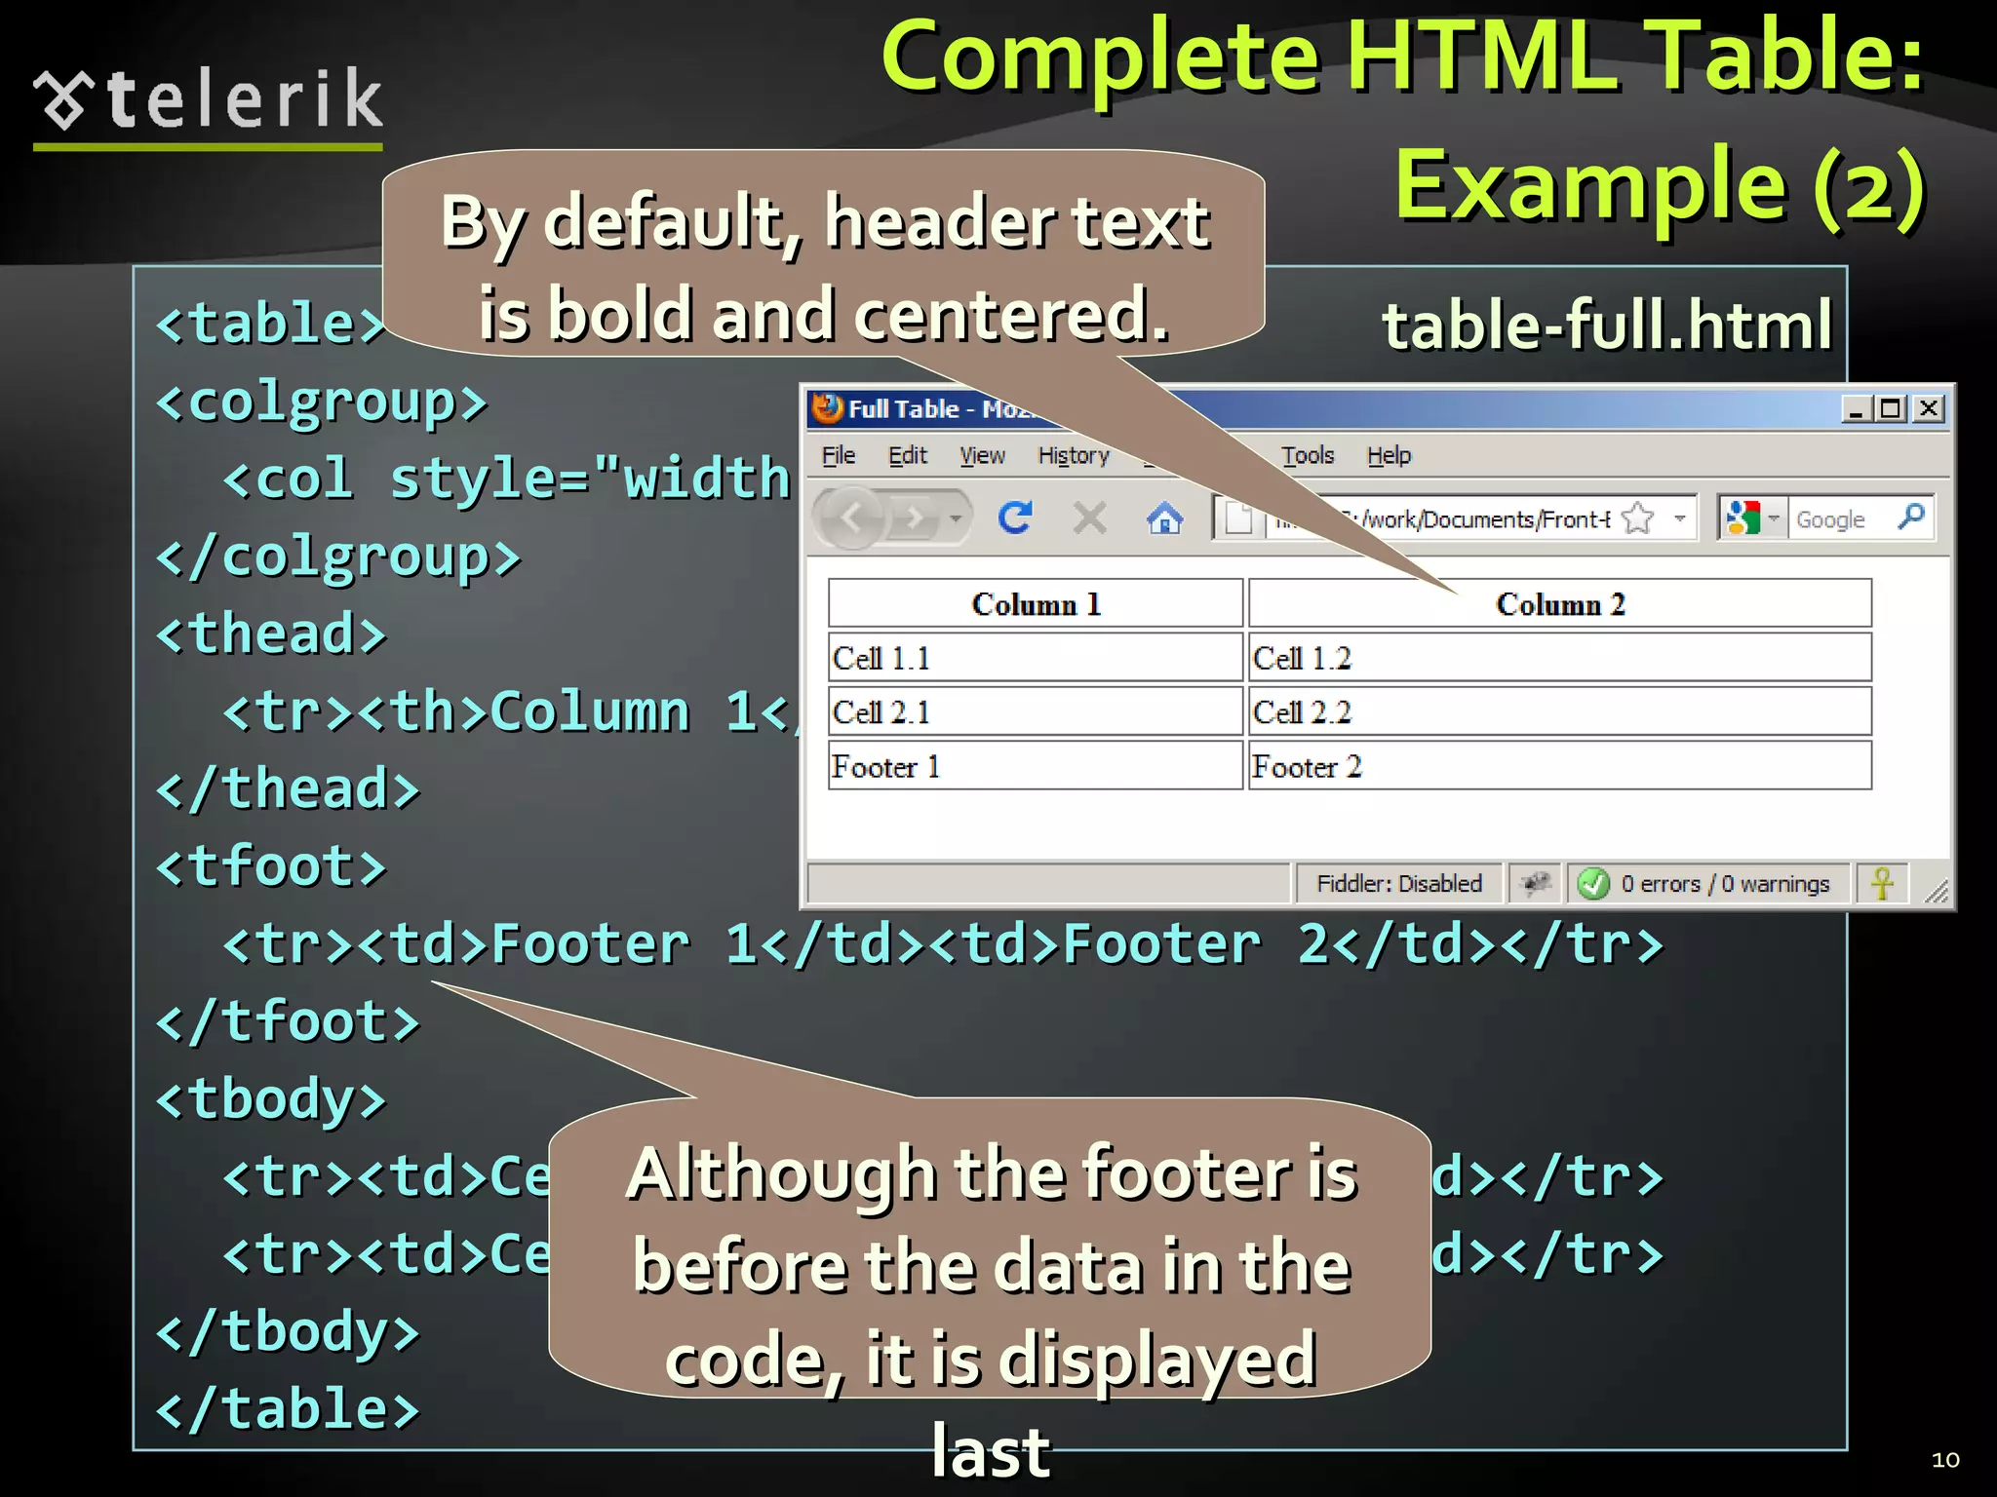Screen dimensions: 1997x1497
Task: Click the 0 errors / 0 warnings text
Action: 1724,884
